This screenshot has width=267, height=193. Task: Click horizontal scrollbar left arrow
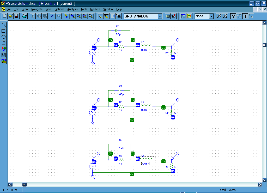pyautogui.click(x=10, y=184)
